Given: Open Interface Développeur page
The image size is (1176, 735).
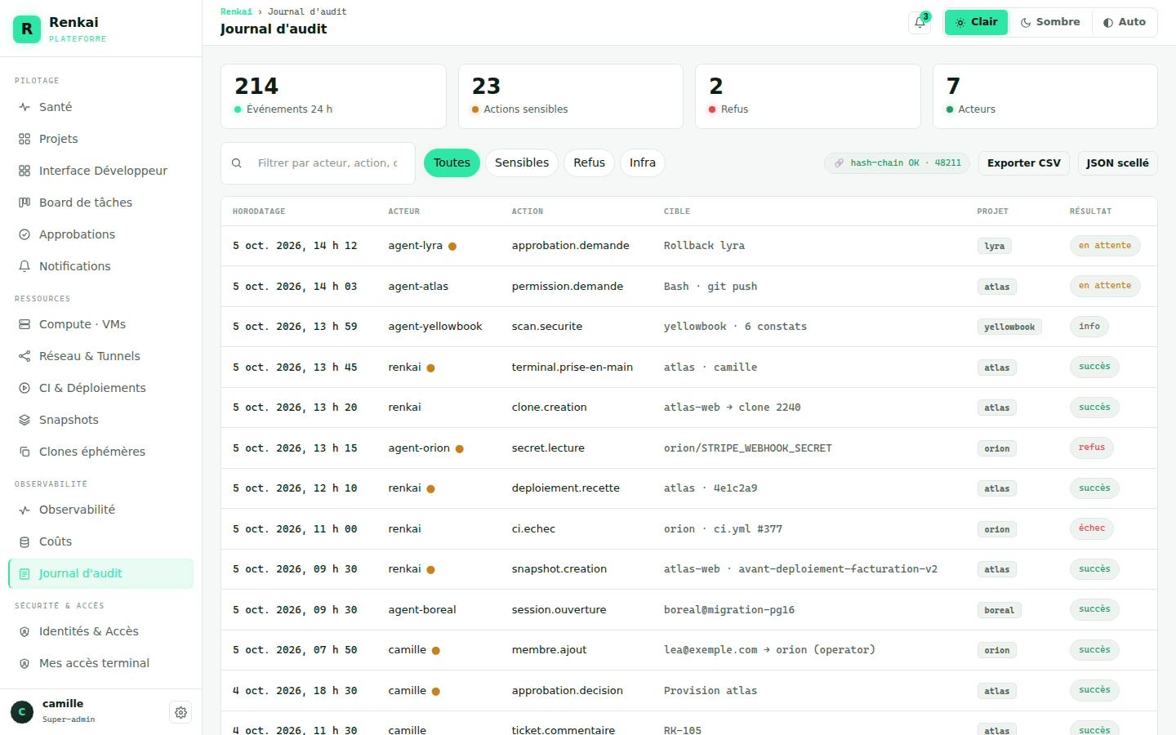Looking at the screenshot, I should click(101, 171).
